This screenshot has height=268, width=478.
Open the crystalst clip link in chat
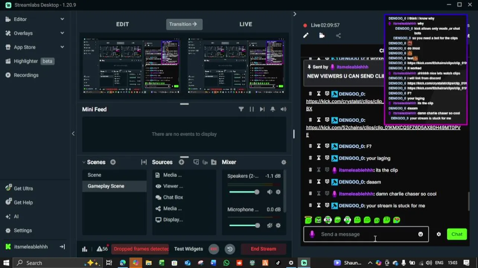[344, 101]
